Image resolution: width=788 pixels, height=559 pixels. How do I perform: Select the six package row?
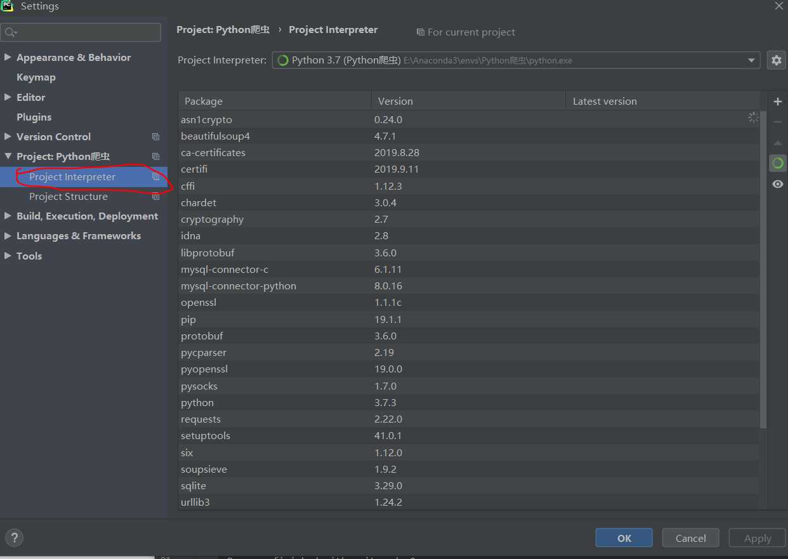(469, 452)
